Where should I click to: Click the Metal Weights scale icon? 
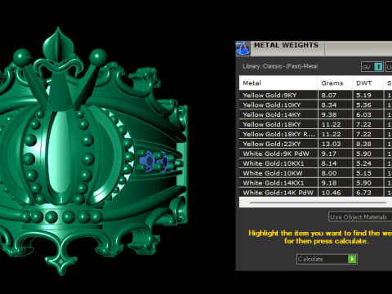point(243,48)
